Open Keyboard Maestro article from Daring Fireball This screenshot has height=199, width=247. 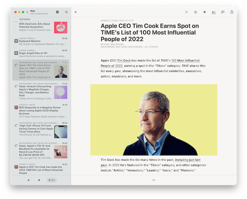(41, 42)
